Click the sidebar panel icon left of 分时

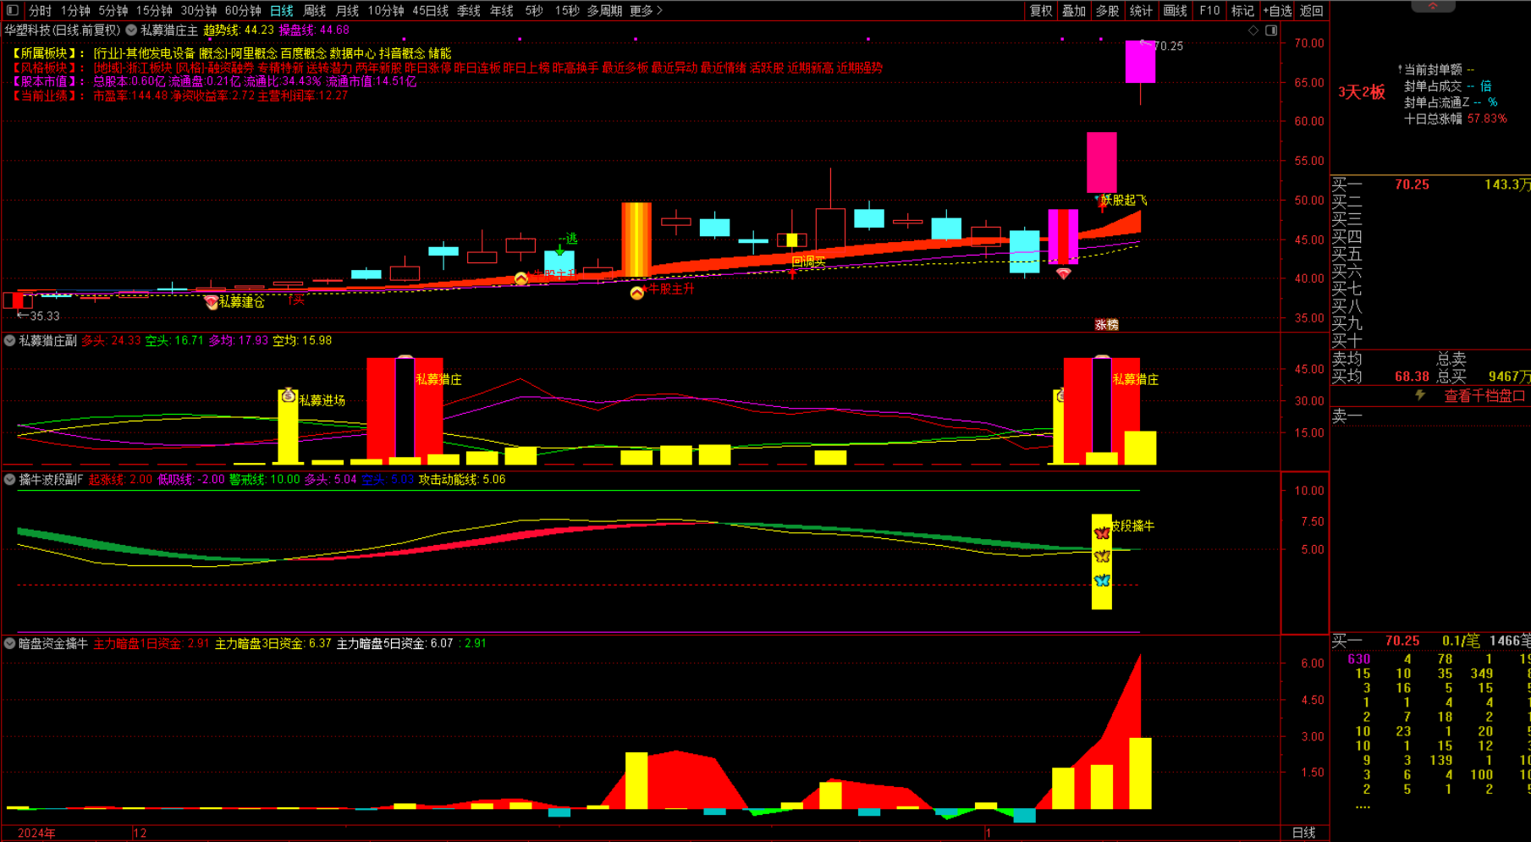[x=12, y=11]
